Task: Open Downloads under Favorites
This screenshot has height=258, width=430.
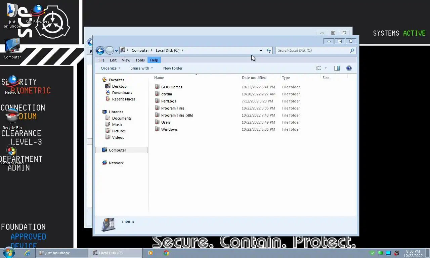Action: tap(122, 93)
